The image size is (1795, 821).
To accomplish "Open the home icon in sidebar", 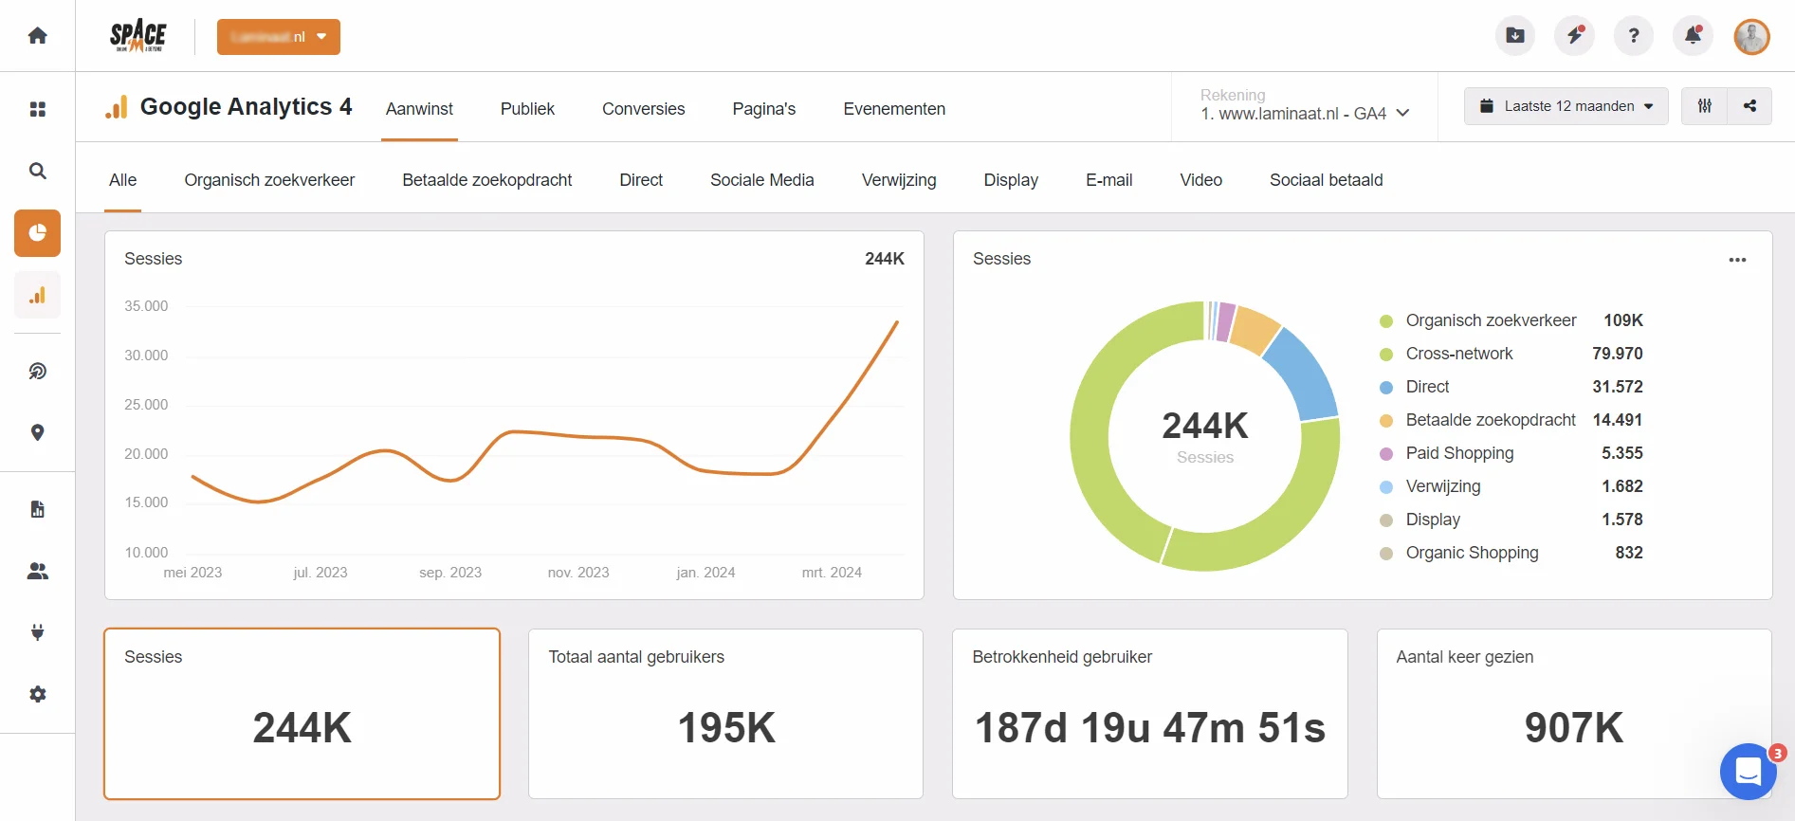I will tap(37, 36).
